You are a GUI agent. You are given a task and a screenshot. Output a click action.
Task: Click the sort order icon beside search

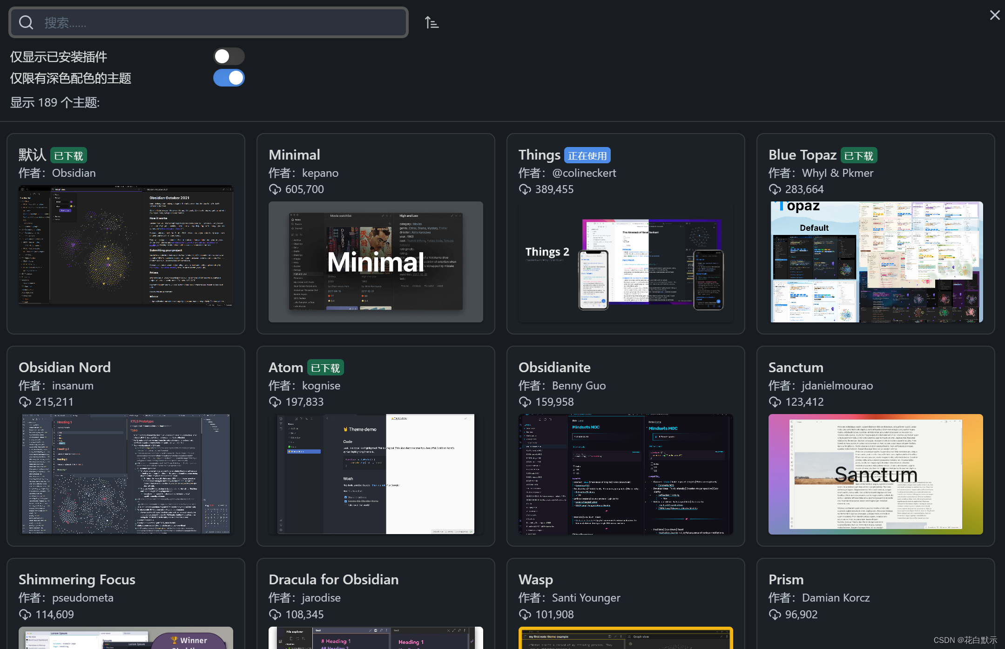(432, 22)
